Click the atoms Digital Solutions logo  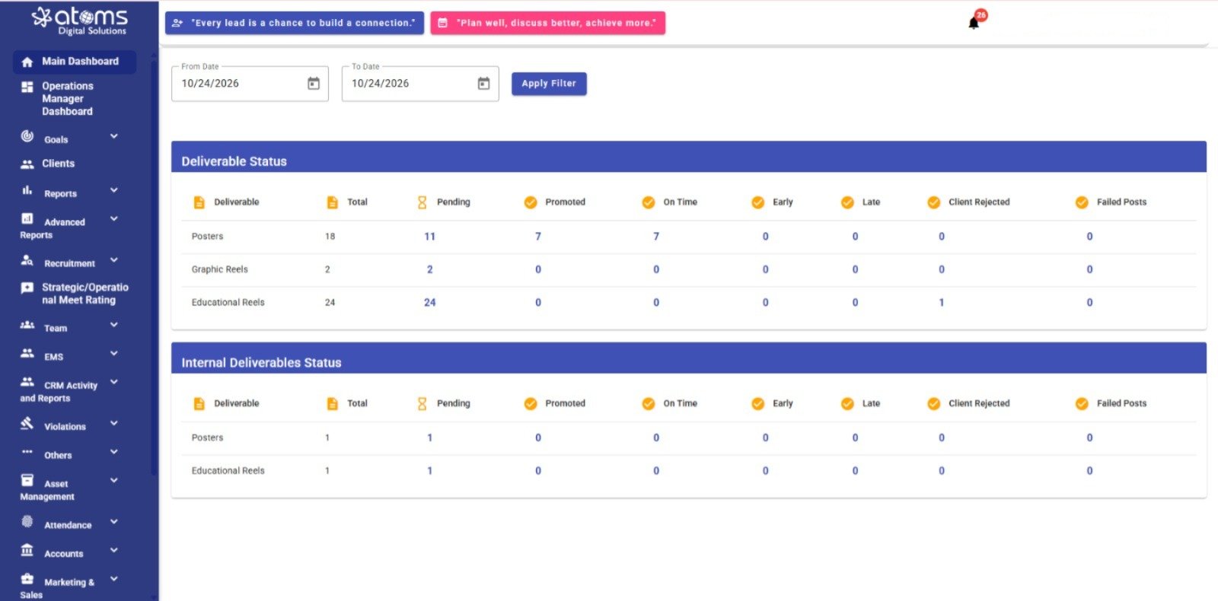[x=80, y=21]
